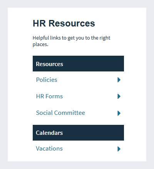154x169 pixels.
Task: Click the arrow icon beside Policies
Action: (119, 80)
